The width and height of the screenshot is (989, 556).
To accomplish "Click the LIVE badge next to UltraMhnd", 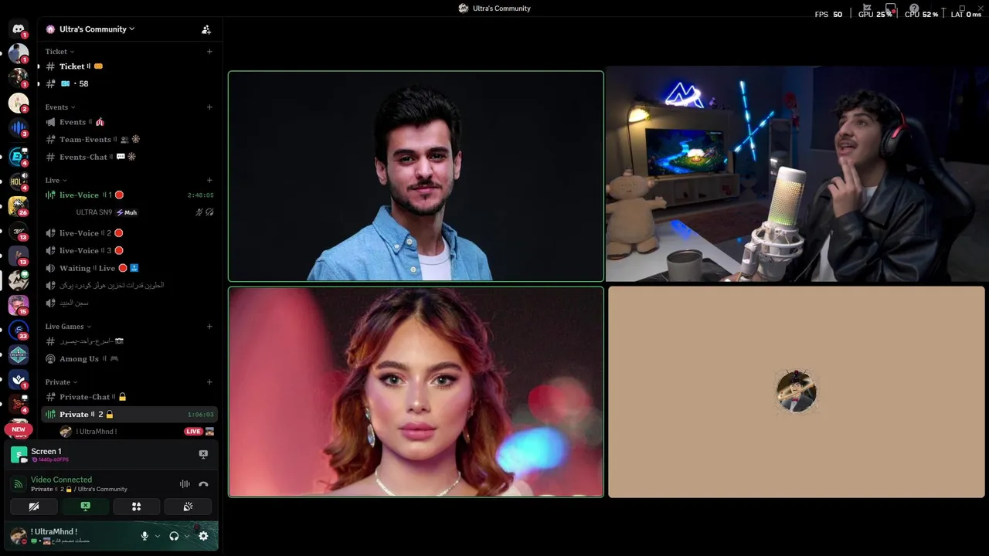I will [x=193, y=432].
